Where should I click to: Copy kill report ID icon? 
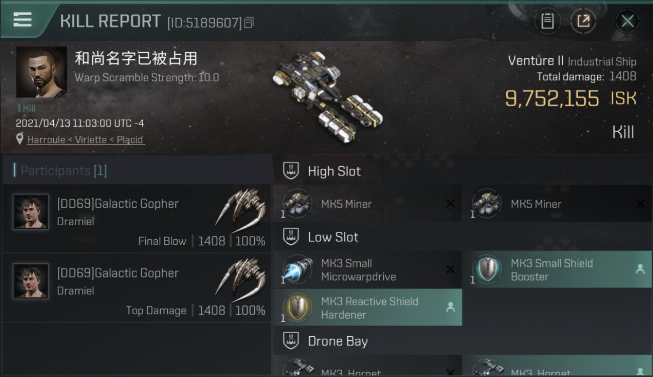250,22
